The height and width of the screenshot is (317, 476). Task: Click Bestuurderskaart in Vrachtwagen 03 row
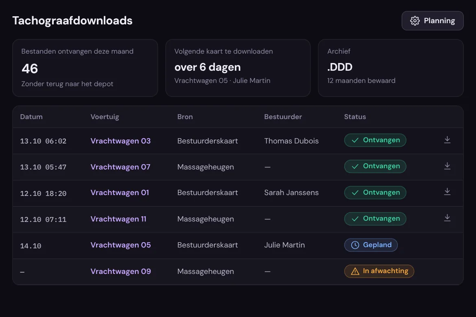coord(207,141)
